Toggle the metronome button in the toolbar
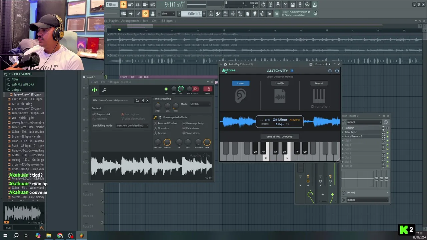This screenshot has width=427, height=240. pos(123,5)
